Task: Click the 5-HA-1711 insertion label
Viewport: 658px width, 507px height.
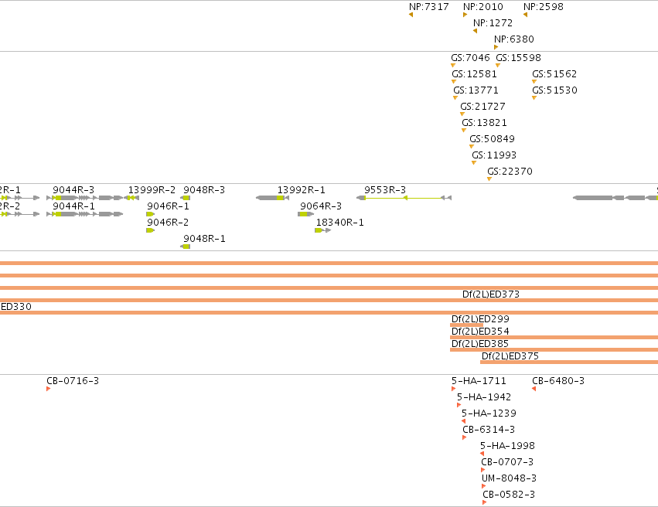Action: tap(479, 381)
